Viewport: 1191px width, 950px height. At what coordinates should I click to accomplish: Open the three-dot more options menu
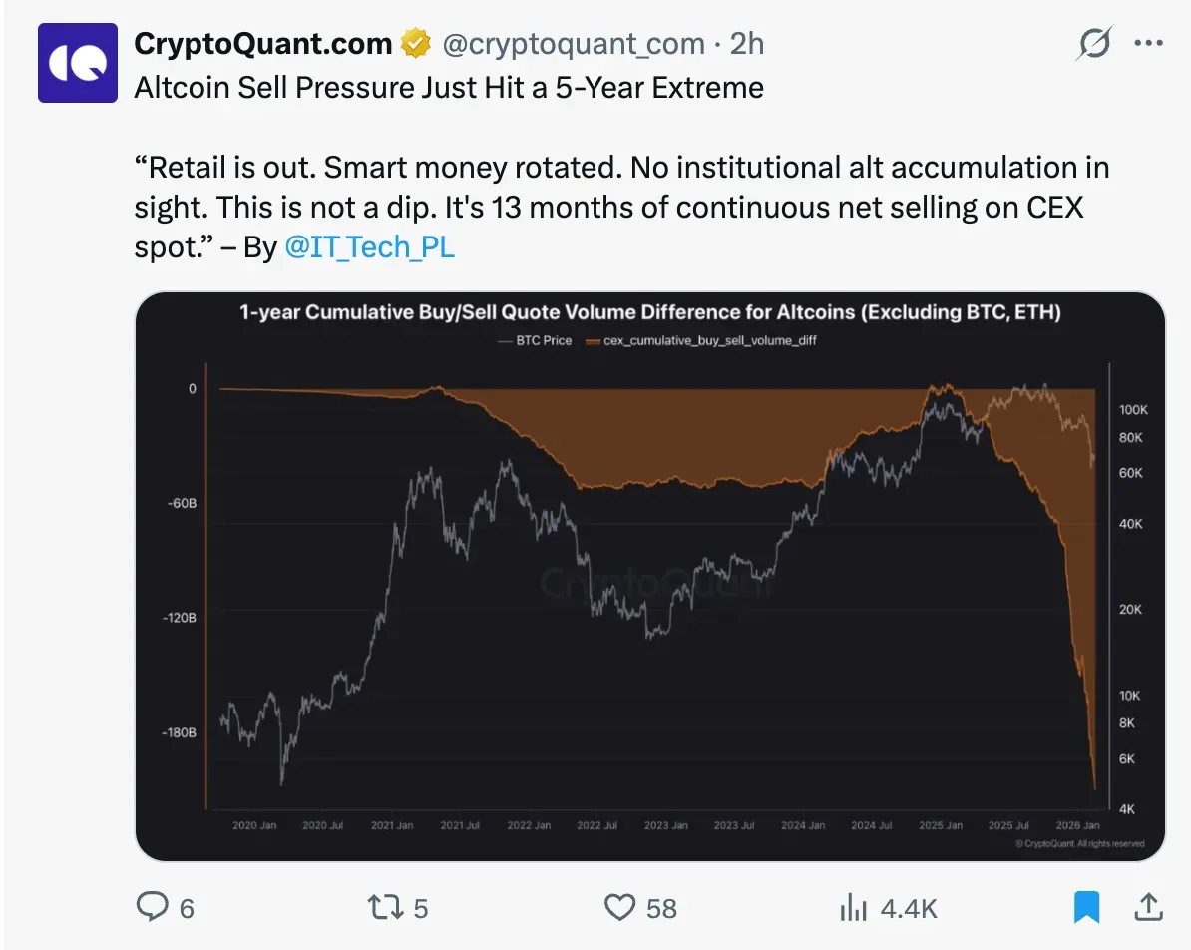point(1149,43)
